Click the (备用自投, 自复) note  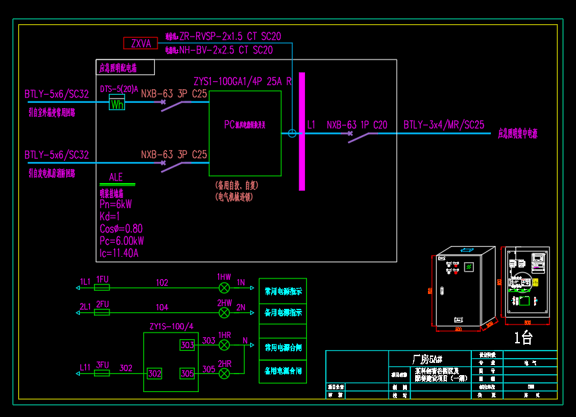237,185
